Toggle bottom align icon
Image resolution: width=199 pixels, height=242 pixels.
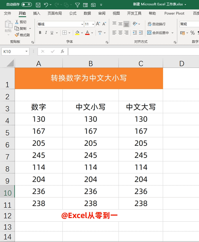coord(126,24)
